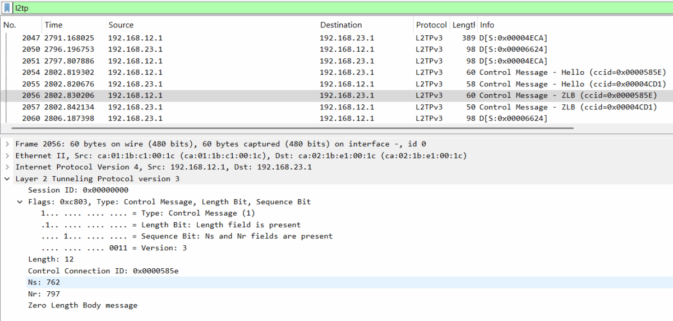The image size is (673, 321).
Task: Collapse the Flags: 0xc803 subtree
Action: click(20, 201)
